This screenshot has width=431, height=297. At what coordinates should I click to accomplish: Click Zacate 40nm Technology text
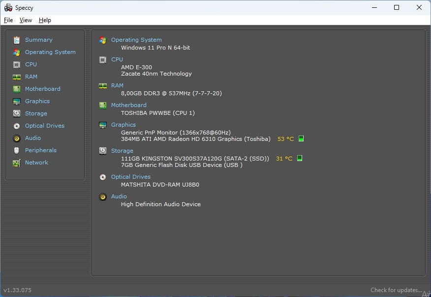156,74
